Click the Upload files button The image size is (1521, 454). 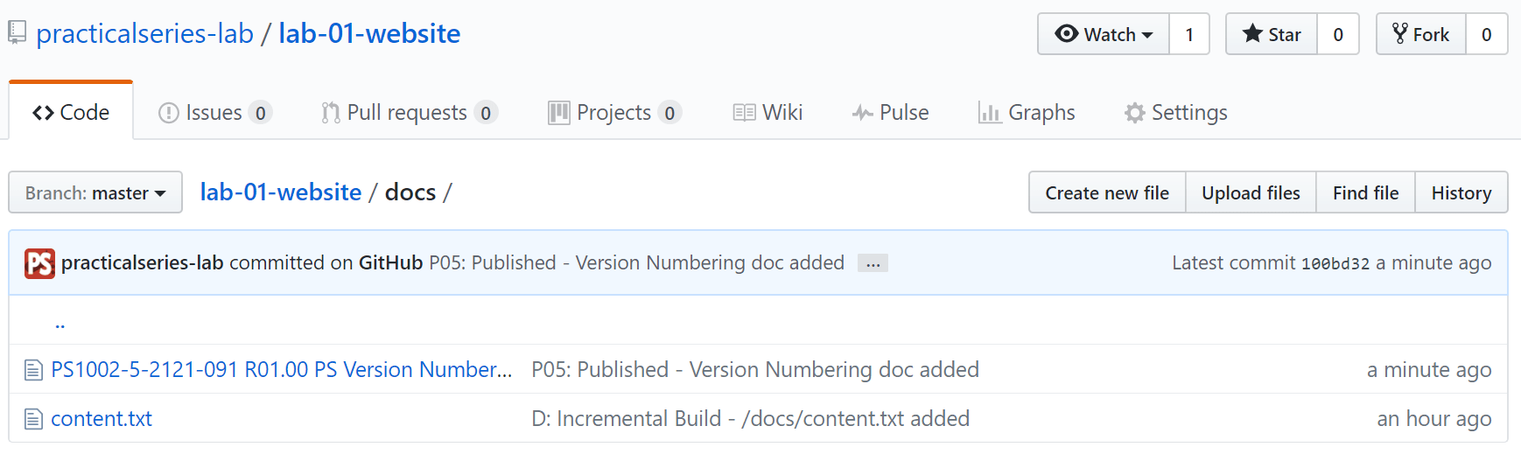[x=1251, y=192]
